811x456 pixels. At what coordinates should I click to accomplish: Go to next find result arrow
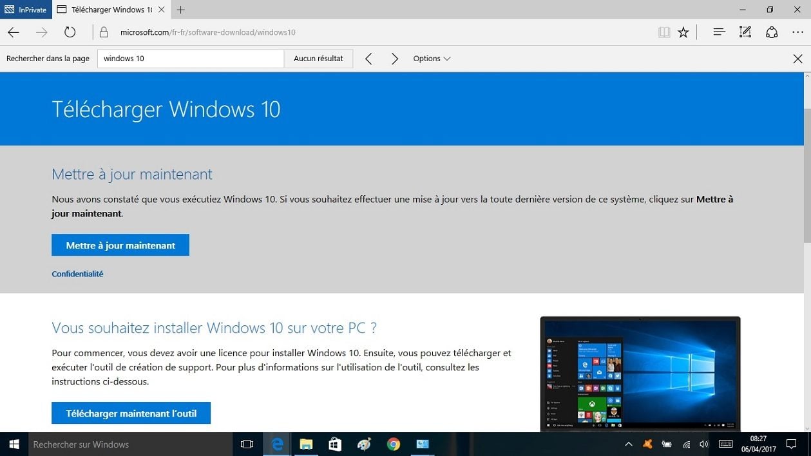pyautogui.click(x=395, y=59)
